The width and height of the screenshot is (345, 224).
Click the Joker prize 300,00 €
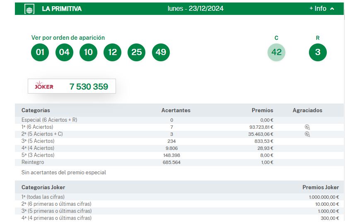[330, 218]
